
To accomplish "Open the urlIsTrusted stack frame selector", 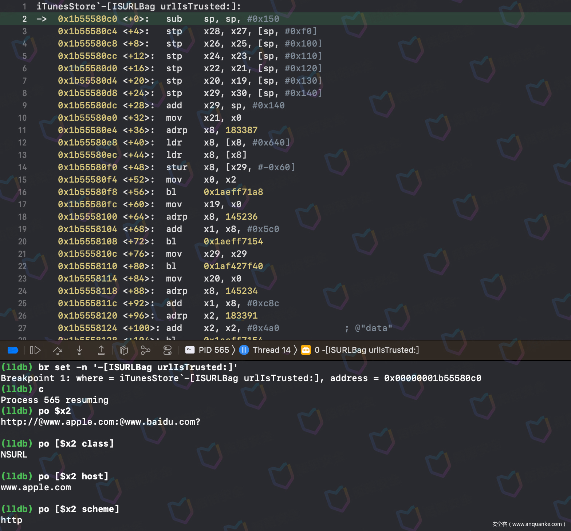I will [366, 350].
